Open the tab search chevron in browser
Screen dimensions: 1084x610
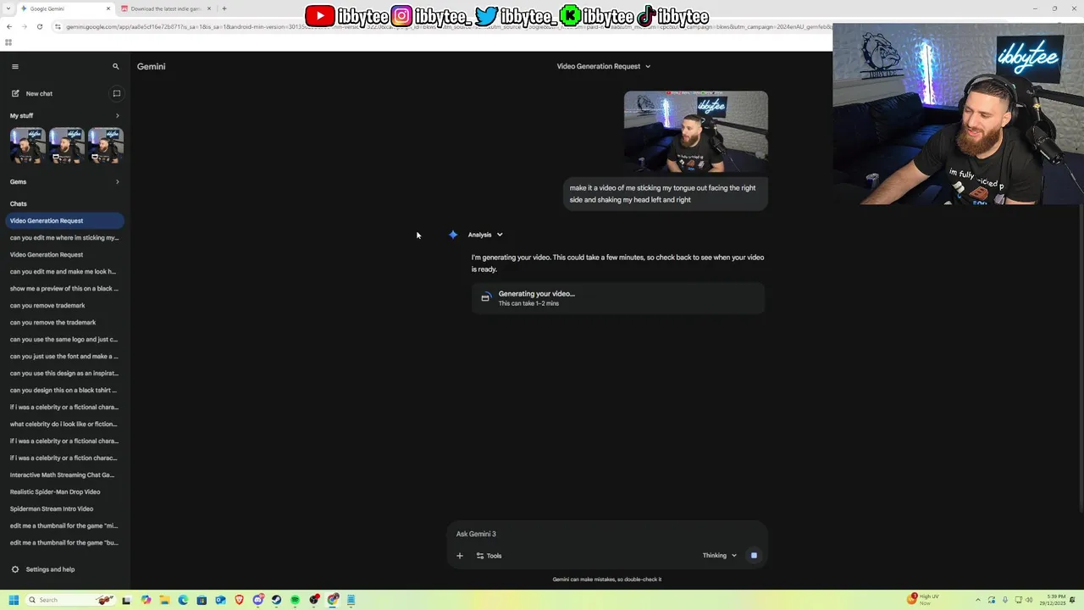click(x=10, y=8)
